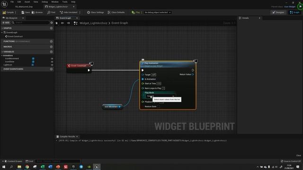The width and height of the screenshot is (303, 170).
Task: Collapse the EventGraph tree item
Action: coord(2,33)
